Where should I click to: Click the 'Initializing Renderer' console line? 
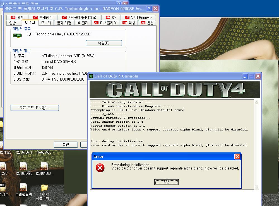tap(122, 102)
